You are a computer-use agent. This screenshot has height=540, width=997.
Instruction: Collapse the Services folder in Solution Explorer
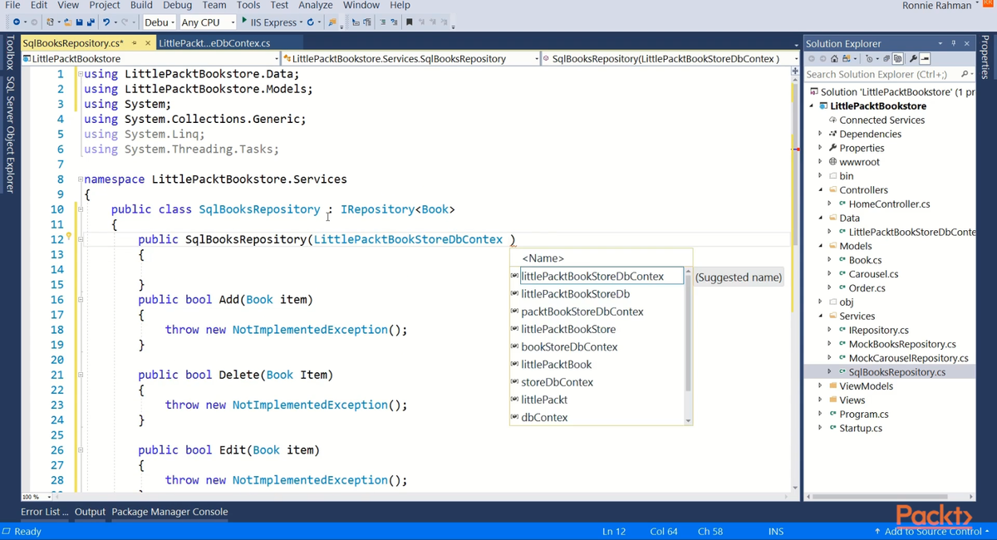pos(820,317)
